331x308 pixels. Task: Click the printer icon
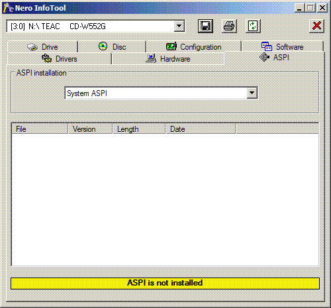pyautogui.click(x=229, y=26)
